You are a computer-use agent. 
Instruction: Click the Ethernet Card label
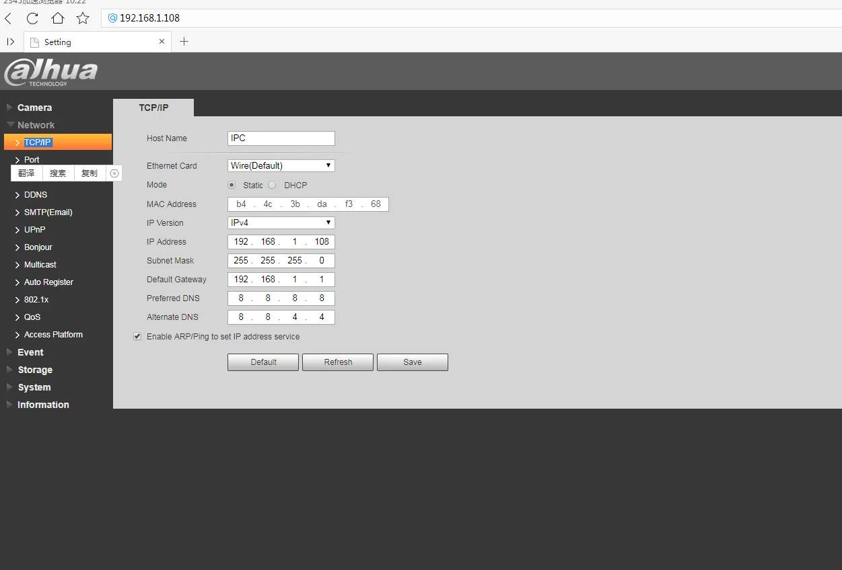pyautogui.click(x=172, y=166)
